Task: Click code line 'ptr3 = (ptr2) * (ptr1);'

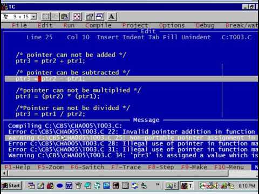Action: [58, 96]
